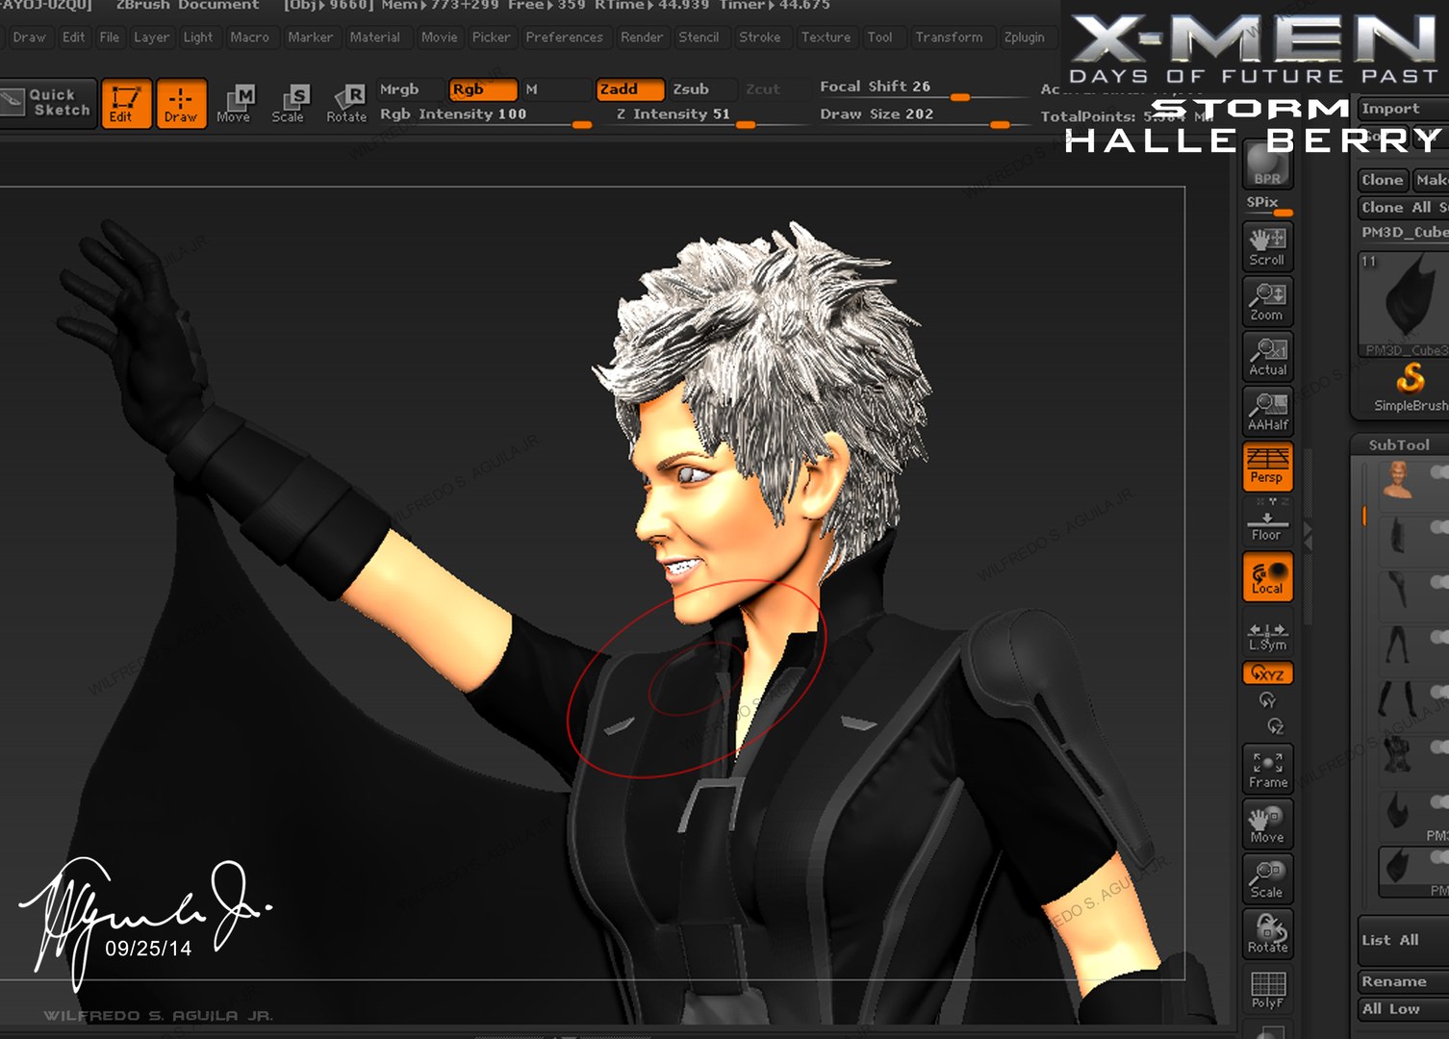Toggle Draw mode button
Viewport: 1449px width, 1039px height.
pos(181,104)
